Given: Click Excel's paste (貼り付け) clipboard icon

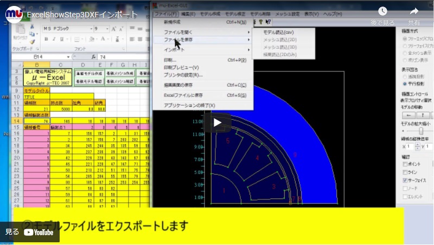Looking at the screenshot, I should 20,29.
